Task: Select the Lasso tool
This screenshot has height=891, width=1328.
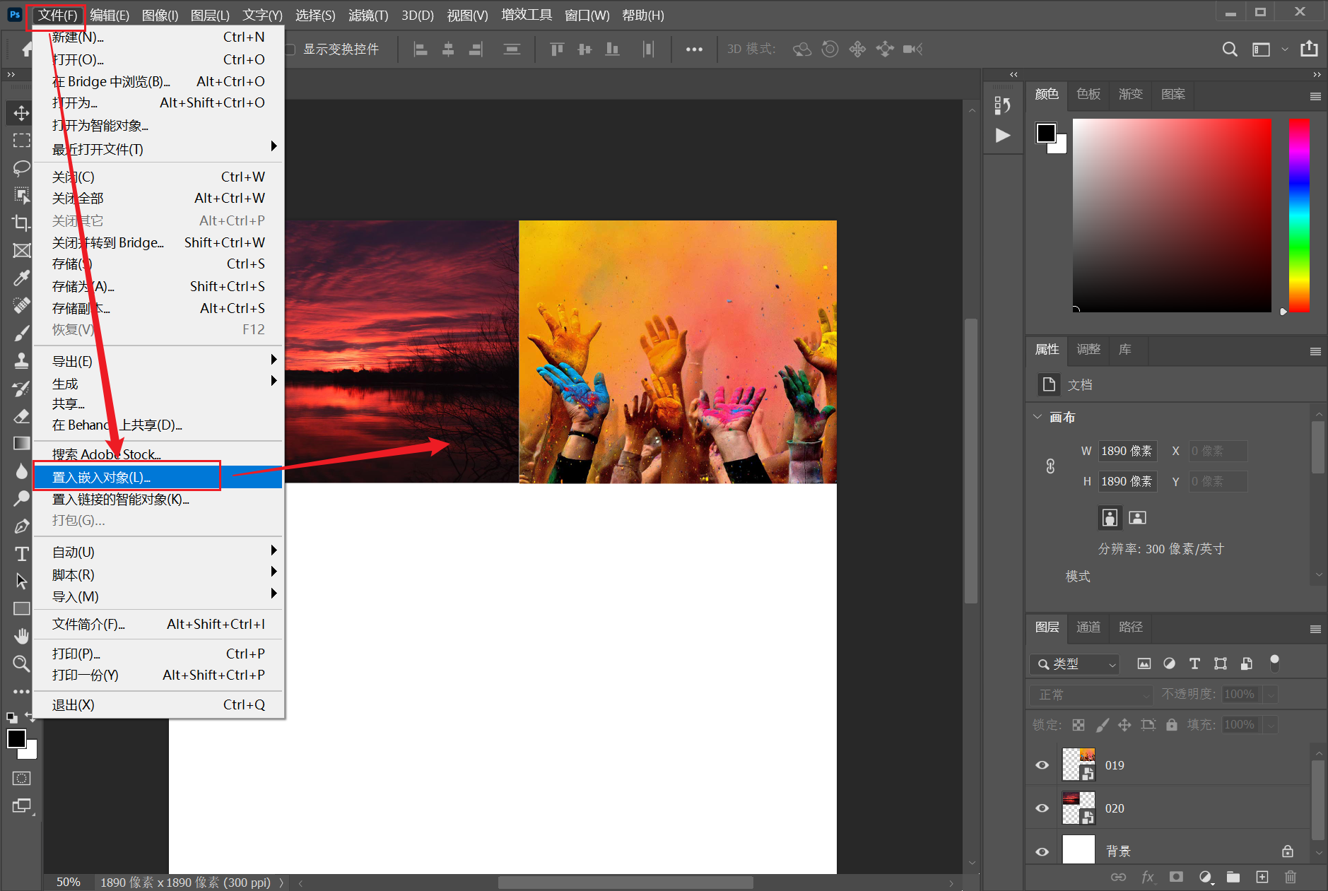Action: click(21, 167)
